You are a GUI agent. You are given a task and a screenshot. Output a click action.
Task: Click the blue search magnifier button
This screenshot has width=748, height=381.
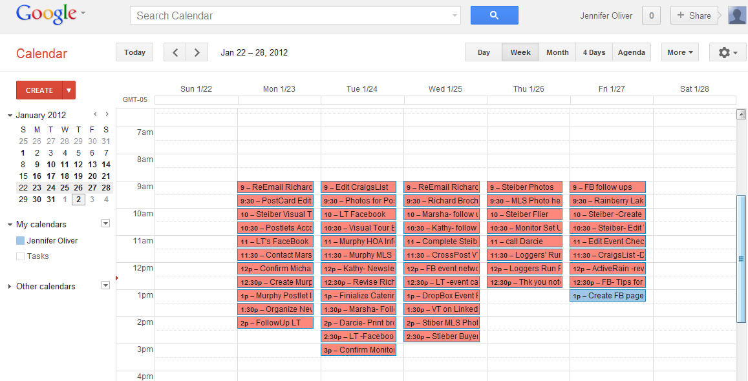(x=494, y=15)
